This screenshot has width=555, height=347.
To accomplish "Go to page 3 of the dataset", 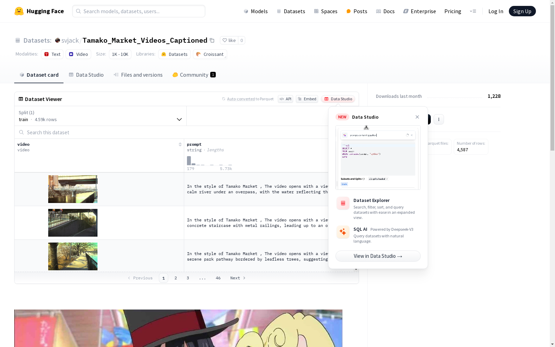I will pos(188,278).
